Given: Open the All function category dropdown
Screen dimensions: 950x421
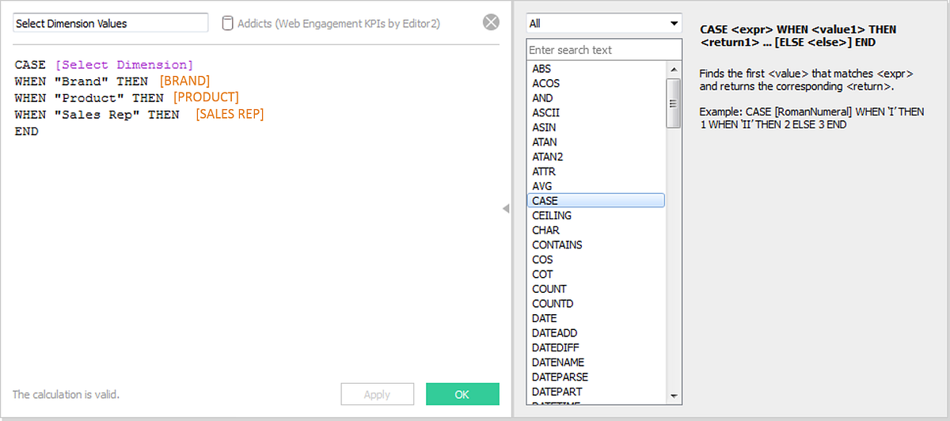Looking at the screenshot, I should tap(604, 24).
